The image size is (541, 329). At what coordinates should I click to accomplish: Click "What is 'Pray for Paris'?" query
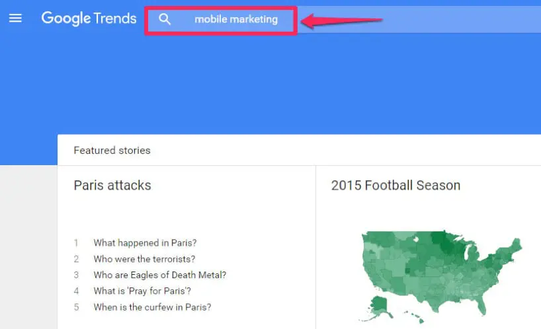(142, 291)
